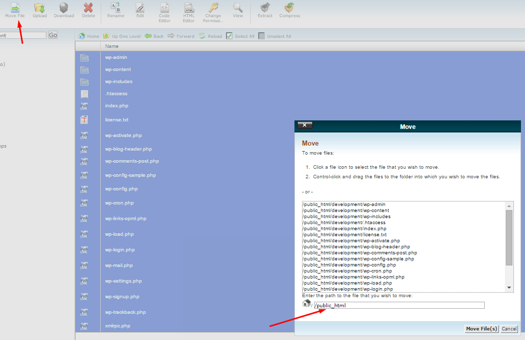525x340 pixels.
Task: Click the Name column header
Action: pyautogui.click(x=112, y=46)
